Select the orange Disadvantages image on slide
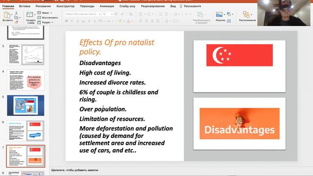The height and width of the screenshot is (176, 313). (239, 124)
